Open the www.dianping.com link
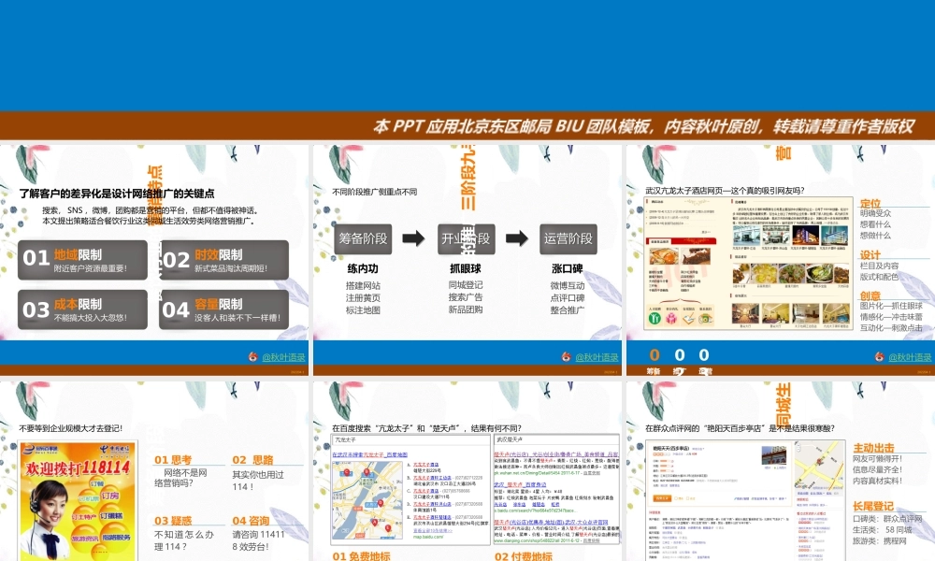The image size is (935, 561). tap(525, 540)
